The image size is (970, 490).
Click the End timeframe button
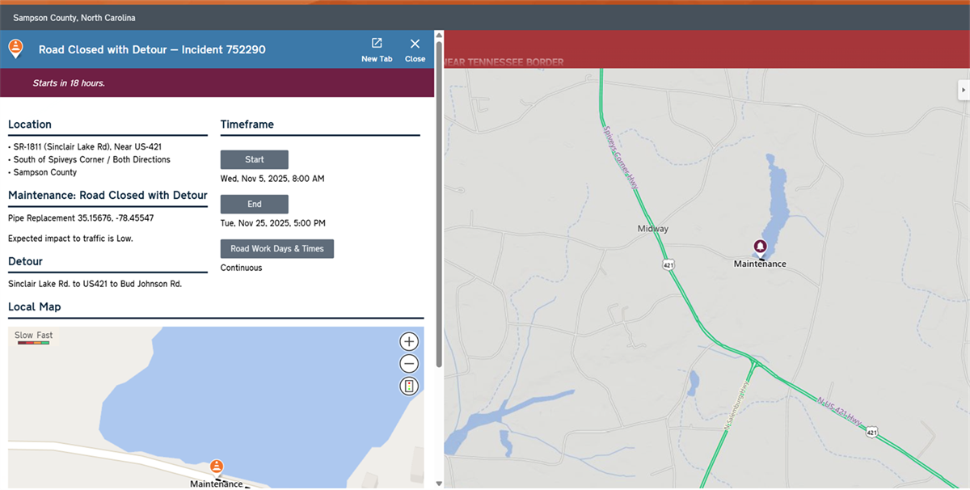click(x=255, y=204)
